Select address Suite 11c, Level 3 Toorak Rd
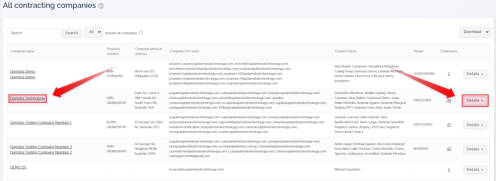Viewport: 496px width, 181px height. (x=147, y=100)
